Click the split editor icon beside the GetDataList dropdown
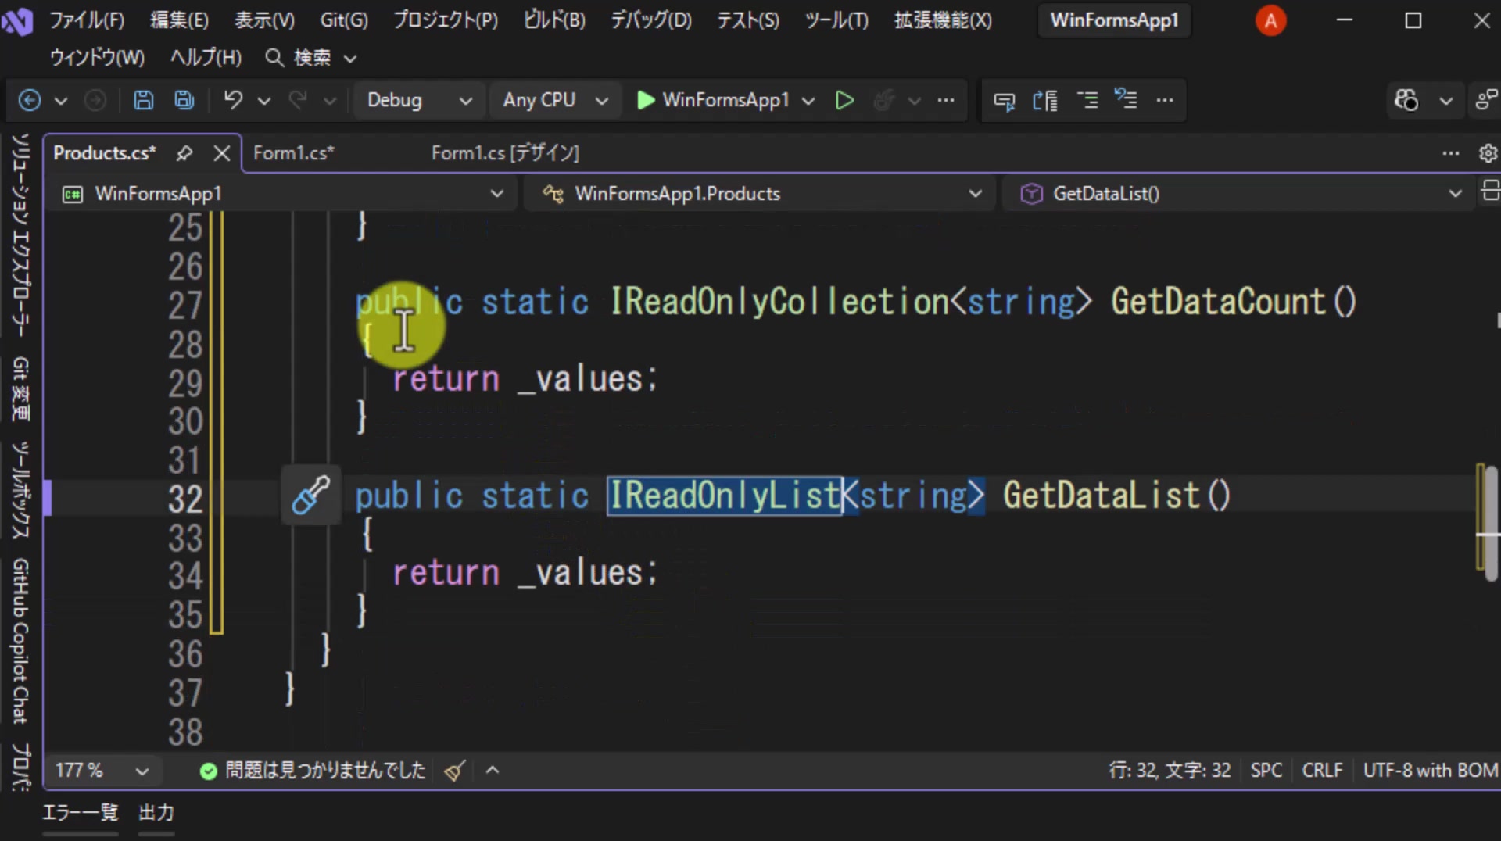This screenshot has width=1501, height=841. point(1490,191)
